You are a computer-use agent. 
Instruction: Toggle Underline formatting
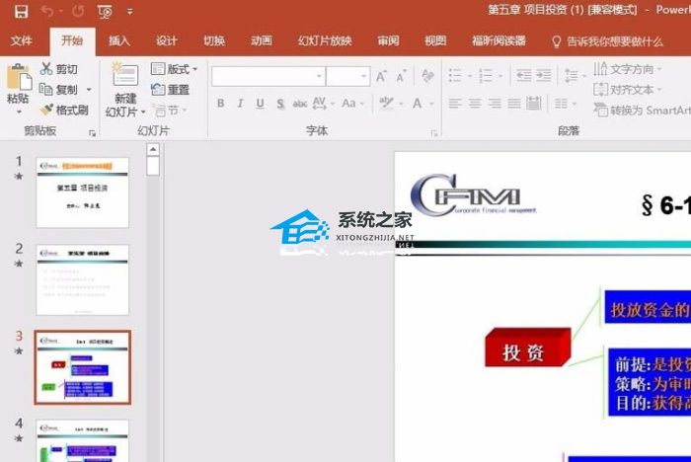260,104
